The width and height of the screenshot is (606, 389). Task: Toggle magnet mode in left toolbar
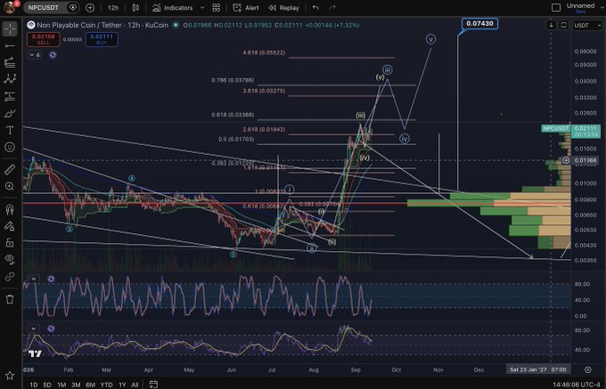(10, 209)
